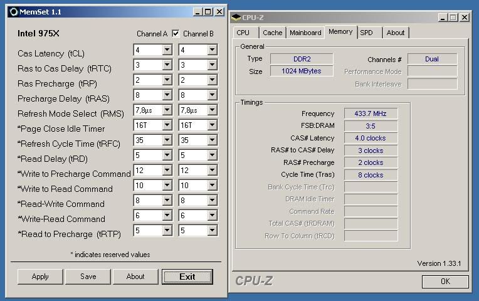The height and width of the screenshot is (301, 479).
Task: Click the FSB:DRAM value 3:5
Action: [371, 126]
